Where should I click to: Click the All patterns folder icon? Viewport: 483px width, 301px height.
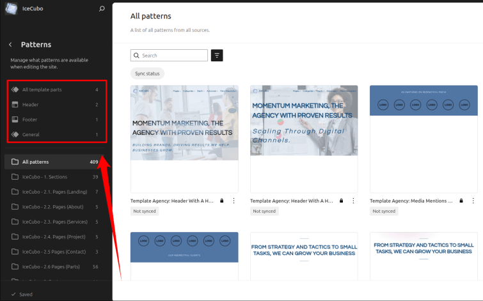click(x=15, y=162)
